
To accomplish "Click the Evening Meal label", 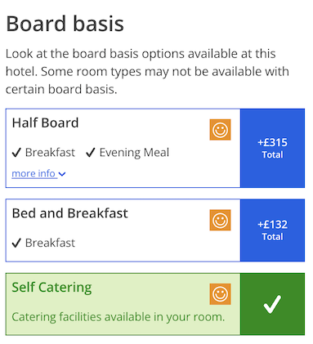I will 134,153.
